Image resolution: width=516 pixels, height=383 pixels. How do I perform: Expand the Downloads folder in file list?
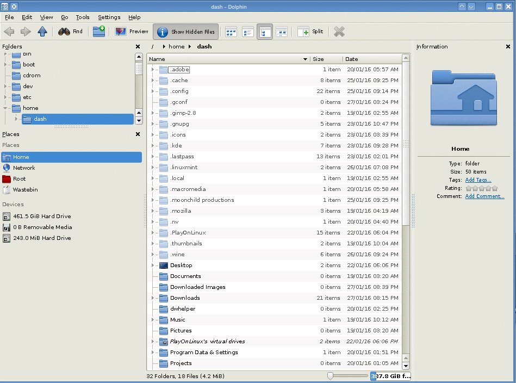(x=153, y=298)
